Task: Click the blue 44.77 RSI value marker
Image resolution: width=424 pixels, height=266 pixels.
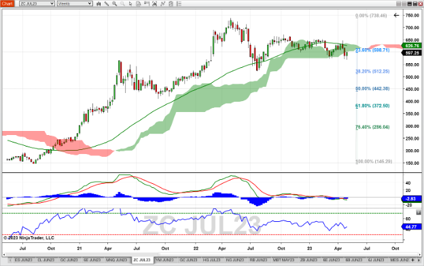Action: (412, 227)
